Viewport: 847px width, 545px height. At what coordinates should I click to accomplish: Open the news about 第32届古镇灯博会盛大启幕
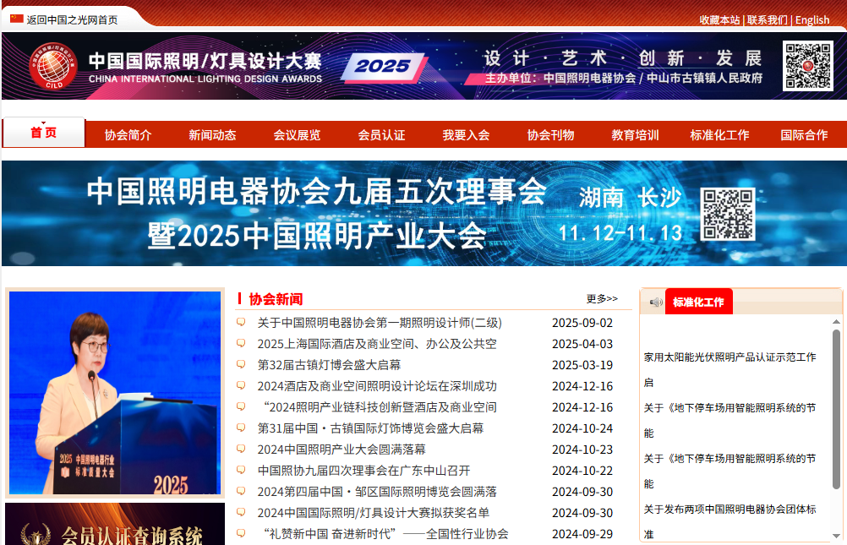pos(330,365)
